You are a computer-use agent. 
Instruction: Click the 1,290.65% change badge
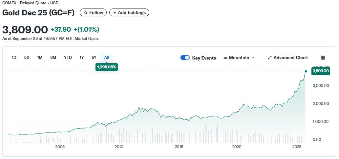(107, 67)
